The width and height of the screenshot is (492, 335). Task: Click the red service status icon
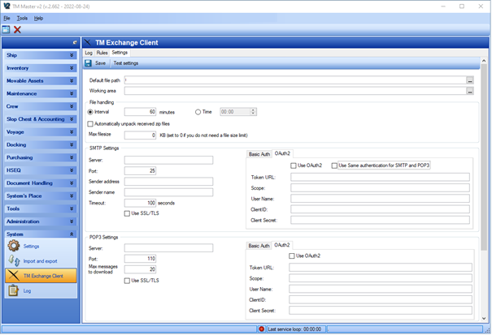pyautogui.click(x=261, y=329)
